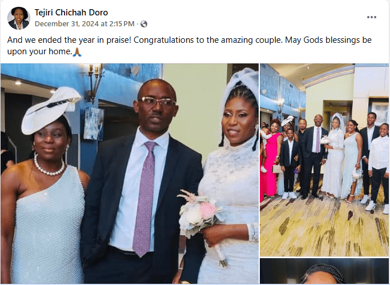Open the post options three-dot menu
390x285 pixels.
371,17
